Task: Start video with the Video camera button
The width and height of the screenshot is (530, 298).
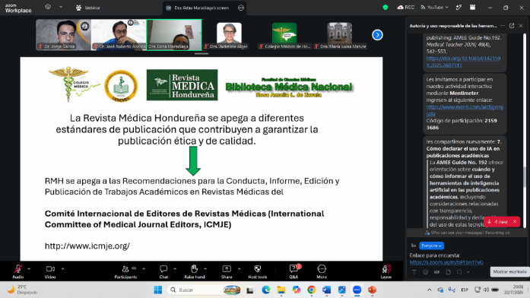Action: point(50,271)
